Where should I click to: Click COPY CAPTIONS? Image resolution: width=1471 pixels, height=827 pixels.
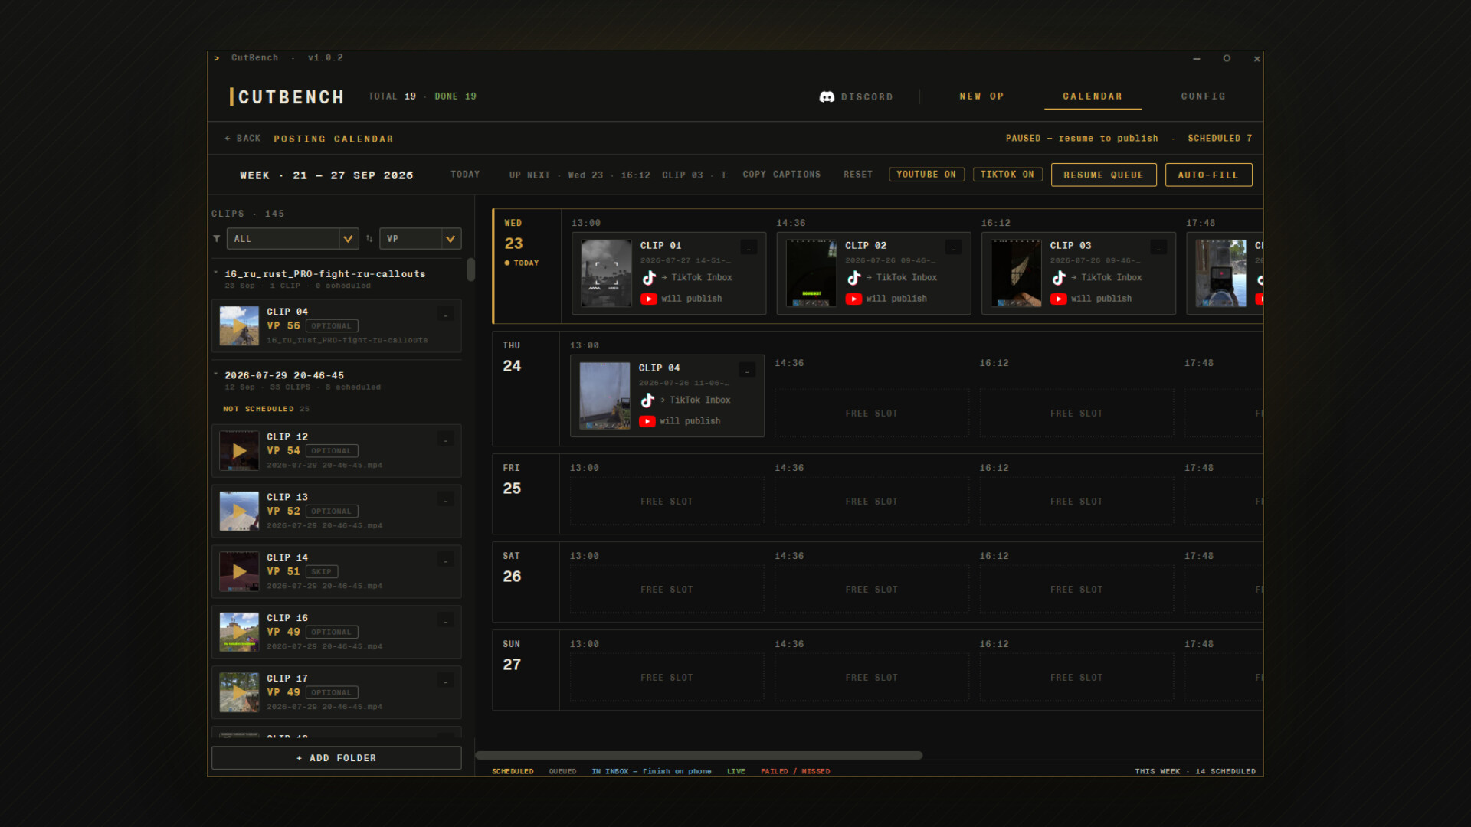[x=781, y=175]
